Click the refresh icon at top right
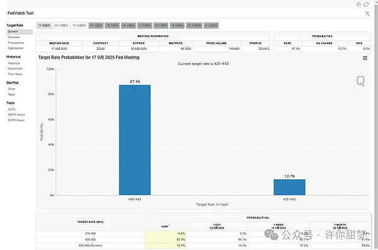 pos(367,4)
